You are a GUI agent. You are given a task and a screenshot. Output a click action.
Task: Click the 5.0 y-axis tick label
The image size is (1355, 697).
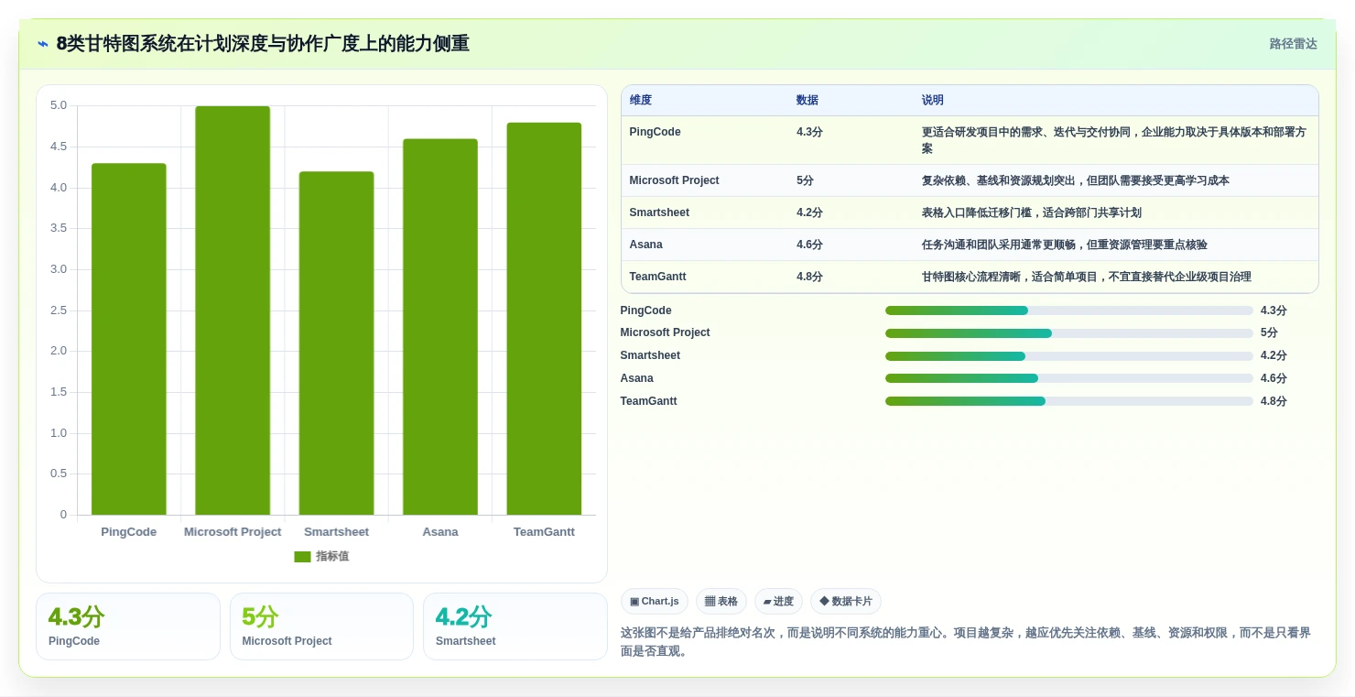[59, 105]
